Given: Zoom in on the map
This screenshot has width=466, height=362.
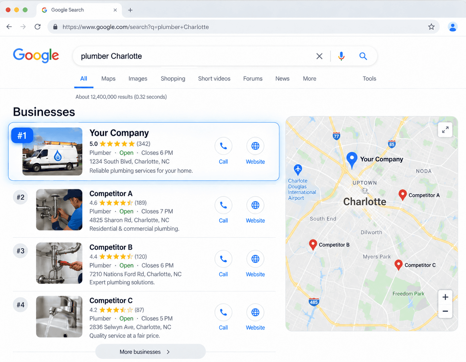Looking at the screenshot, I should [x=445, y=297].
